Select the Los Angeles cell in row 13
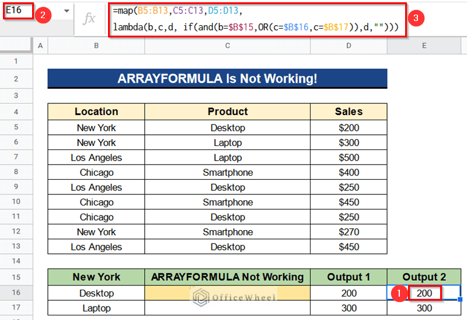 point(96,246)
